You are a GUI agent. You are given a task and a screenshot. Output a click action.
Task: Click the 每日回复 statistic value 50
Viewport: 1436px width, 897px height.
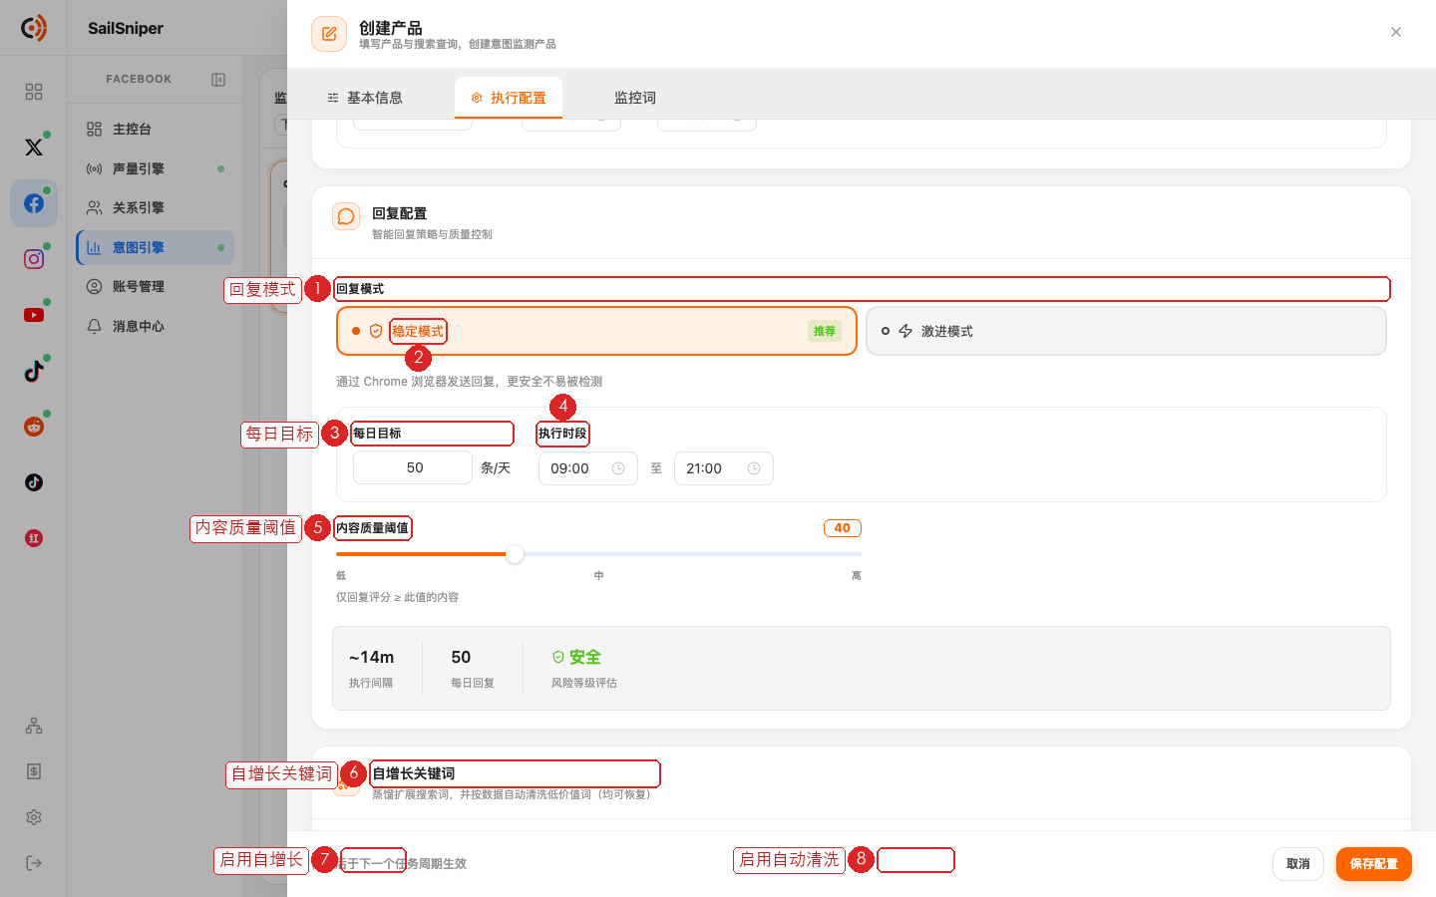pyautogui.click(x=461, y=657)
